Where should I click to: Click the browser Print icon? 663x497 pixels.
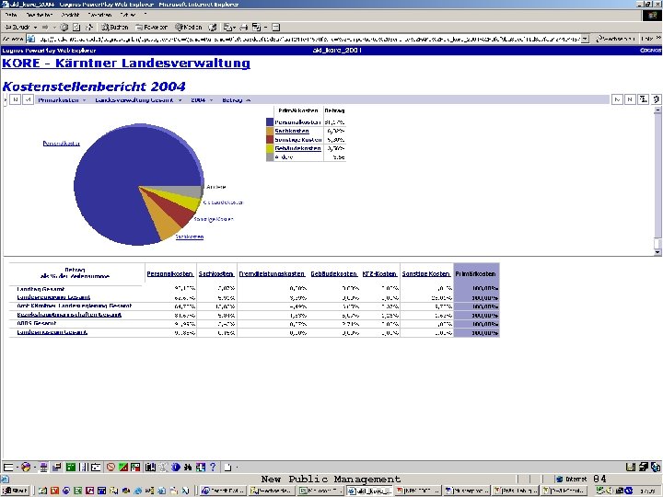[x=243, y=27]
